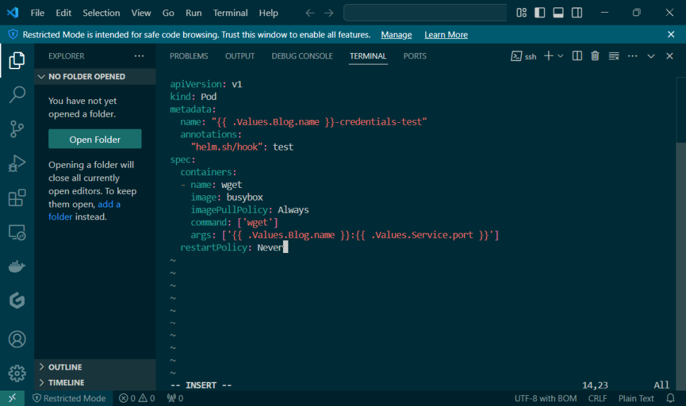The height and width of the screenshot is (406, 686).
Task: Click the command center search field
Action: coord(425,13)
